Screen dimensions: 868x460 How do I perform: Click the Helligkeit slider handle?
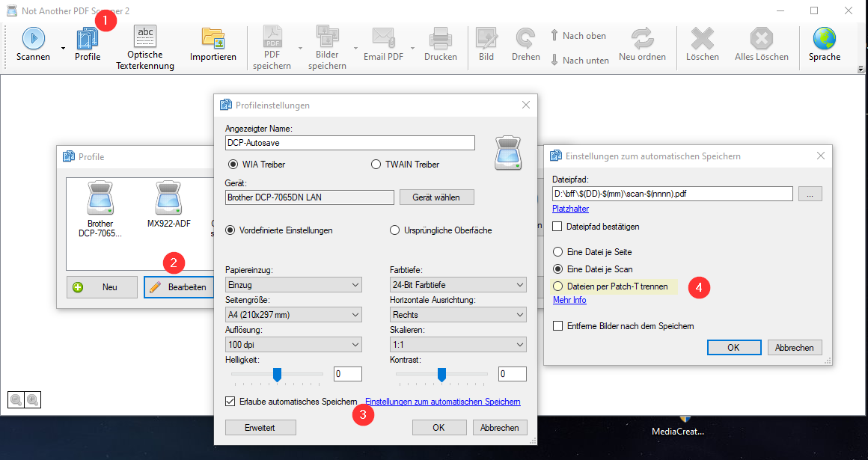pos(278,375)
